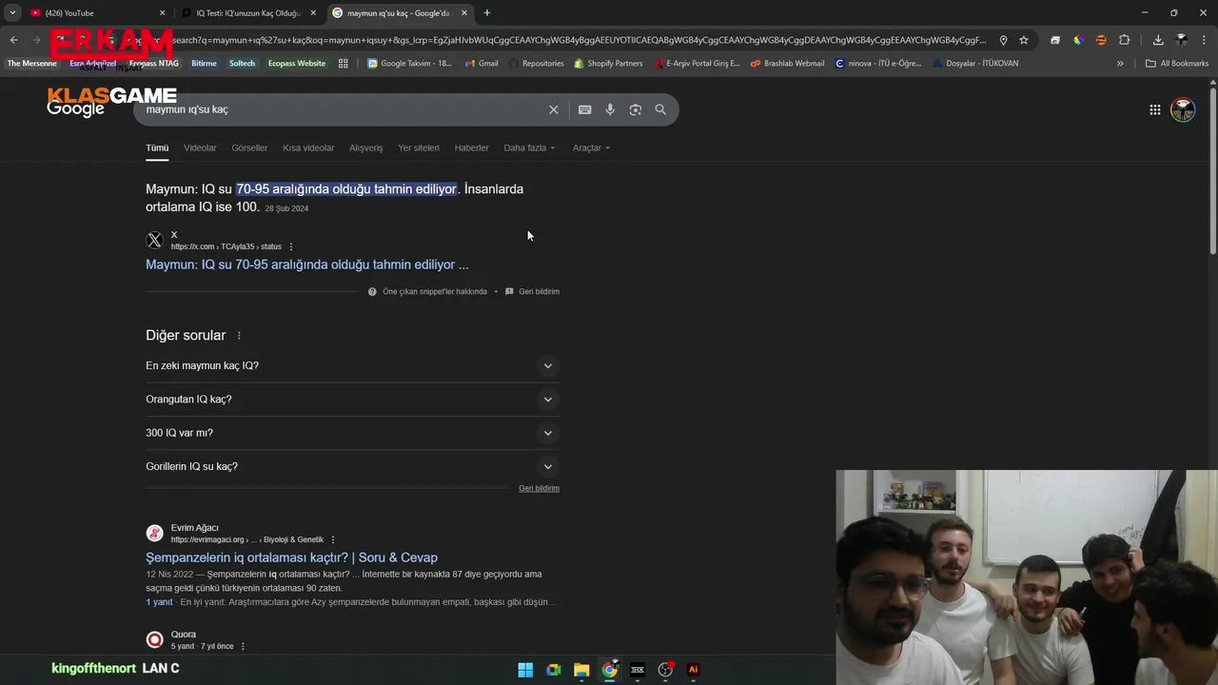Open Chrome Downloads icon

click(x=1158, y=40)
